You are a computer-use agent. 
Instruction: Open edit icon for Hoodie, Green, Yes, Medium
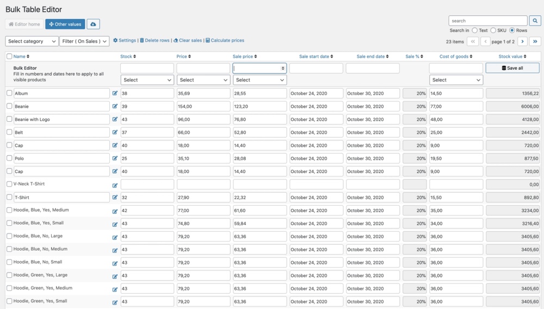tap(115, 289)
